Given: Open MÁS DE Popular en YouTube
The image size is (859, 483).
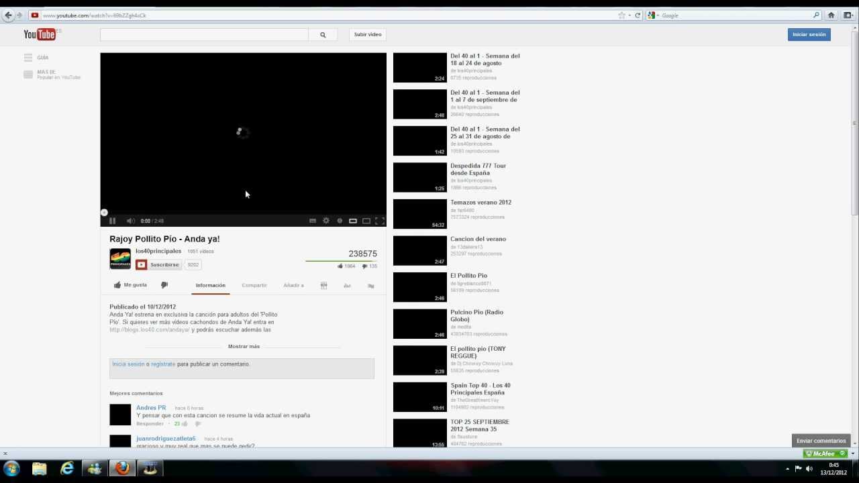Looking at the screenshot, I should pos(52,74).
